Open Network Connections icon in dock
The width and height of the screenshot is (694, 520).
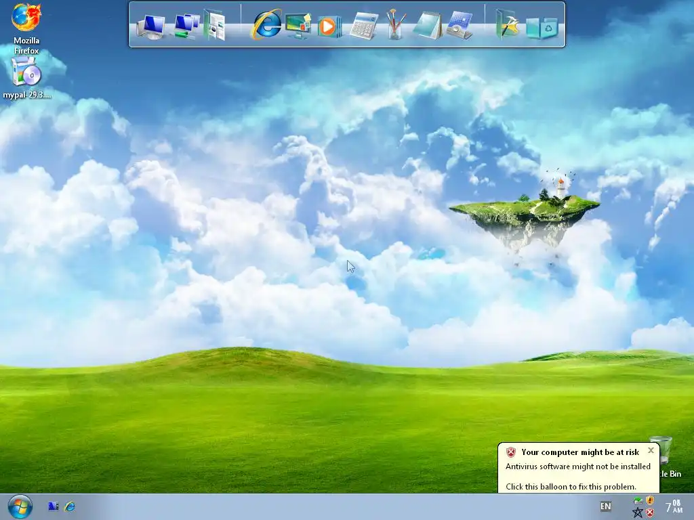coord(186,26)
